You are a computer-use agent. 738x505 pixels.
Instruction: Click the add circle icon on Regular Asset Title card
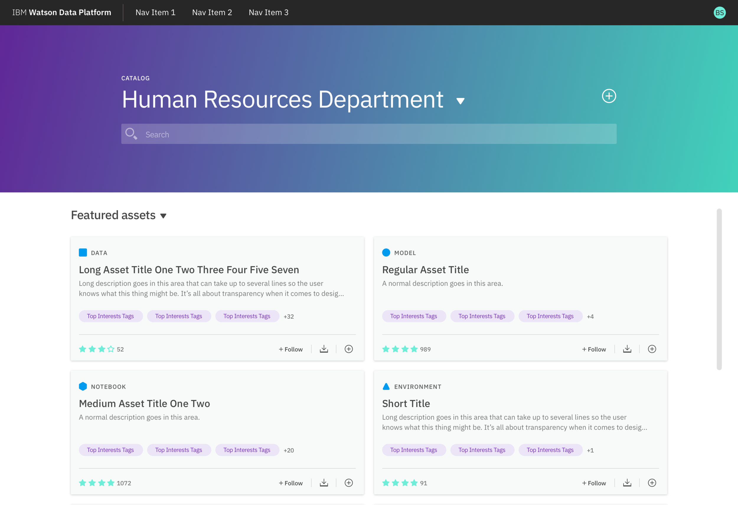652,349
